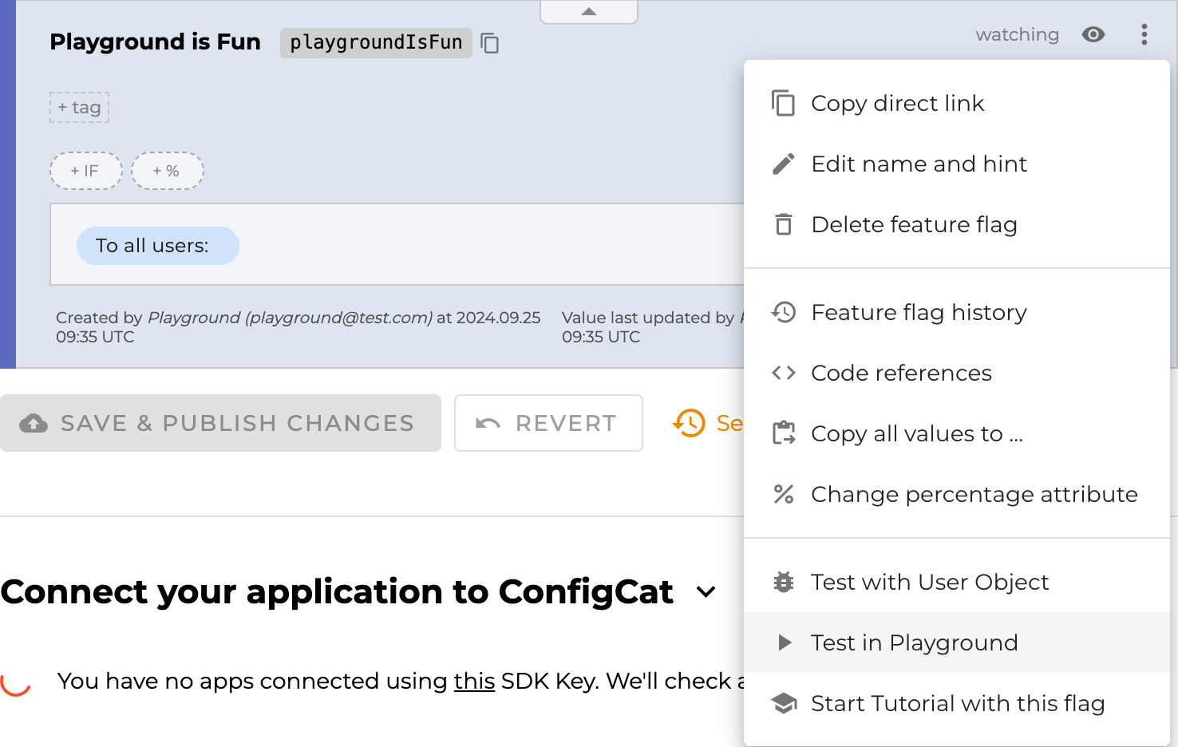Select Copy direct link menu item

897,104
